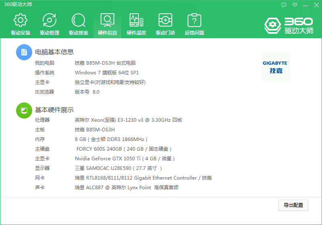Click the blue 电脑基本信息 section icon

24,52
